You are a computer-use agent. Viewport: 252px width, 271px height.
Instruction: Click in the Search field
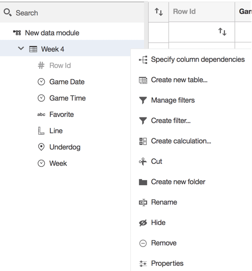[72, 12]
